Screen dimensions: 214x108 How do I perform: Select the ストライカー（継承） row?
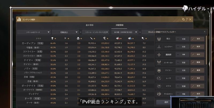(x=85, y=56)
